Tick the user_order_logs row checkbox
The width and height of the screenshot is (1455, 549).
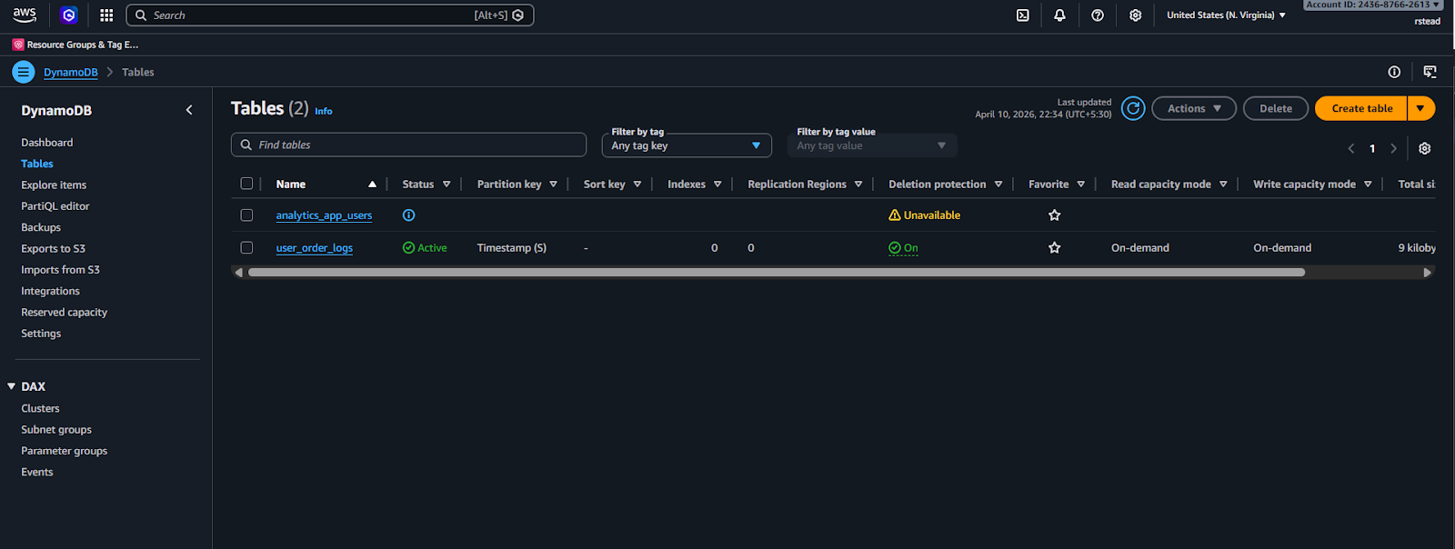[x=246, y=247]
